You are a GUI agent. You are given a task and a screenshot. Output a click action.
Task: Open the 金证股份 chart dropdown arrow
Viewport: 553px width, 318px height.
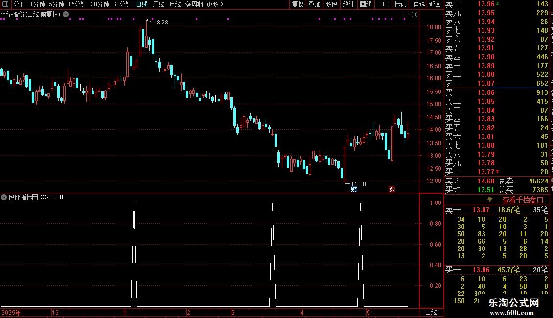point(66,15)
